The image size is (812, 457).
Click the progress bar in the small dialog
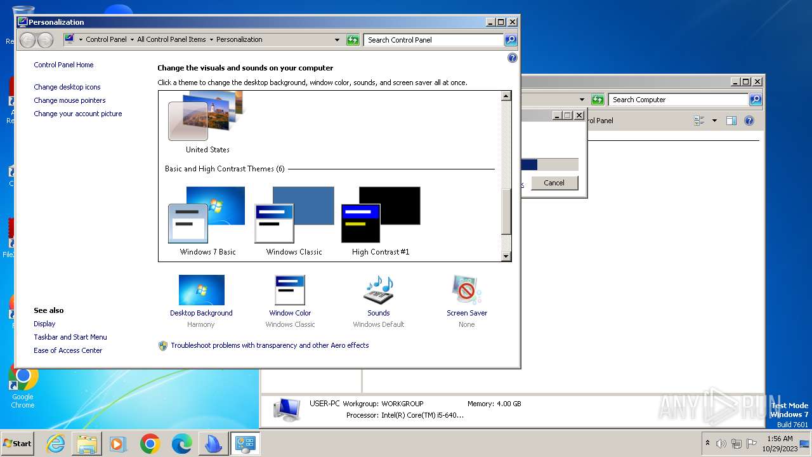549,165
